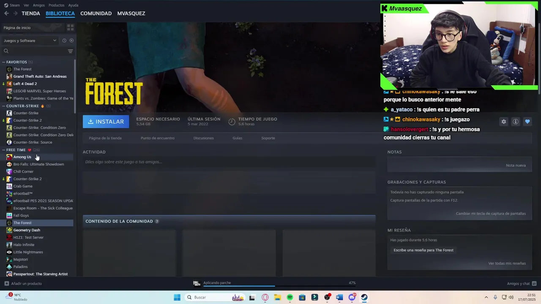Image resolution: width=541 pixels, height=304 pixels.
Task: Go back with the left arrow
Action: pyautogui.click(x=6, y=14)
